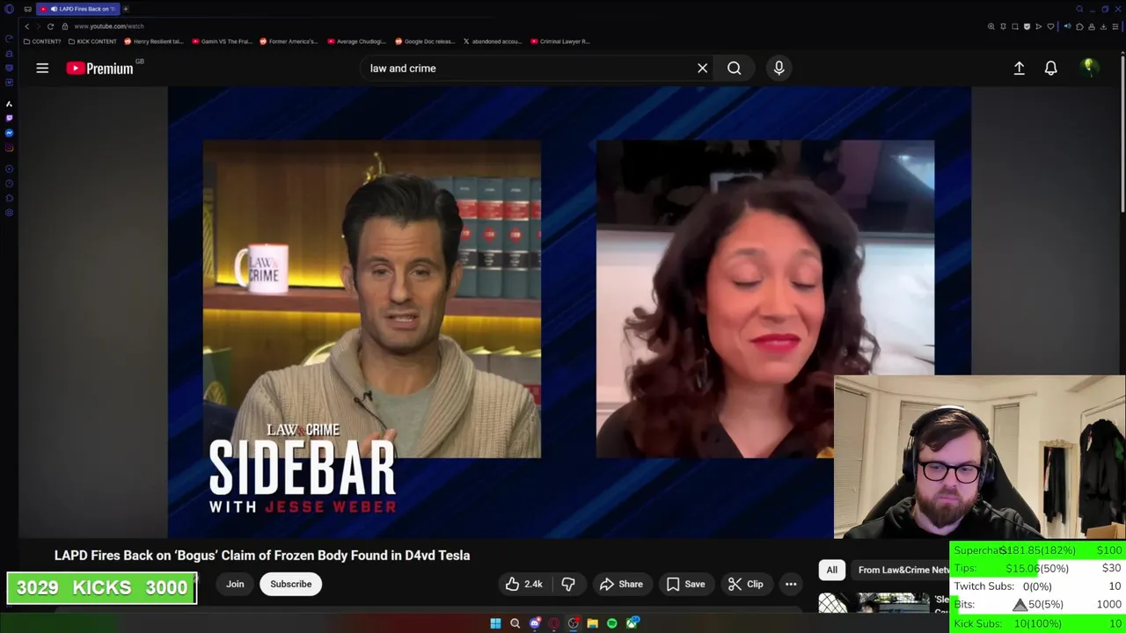Open the YouTube guide hamburger menu
The height and width of the screenshot is (633, 1126).
pyautogui.click(x=42, y=68)
